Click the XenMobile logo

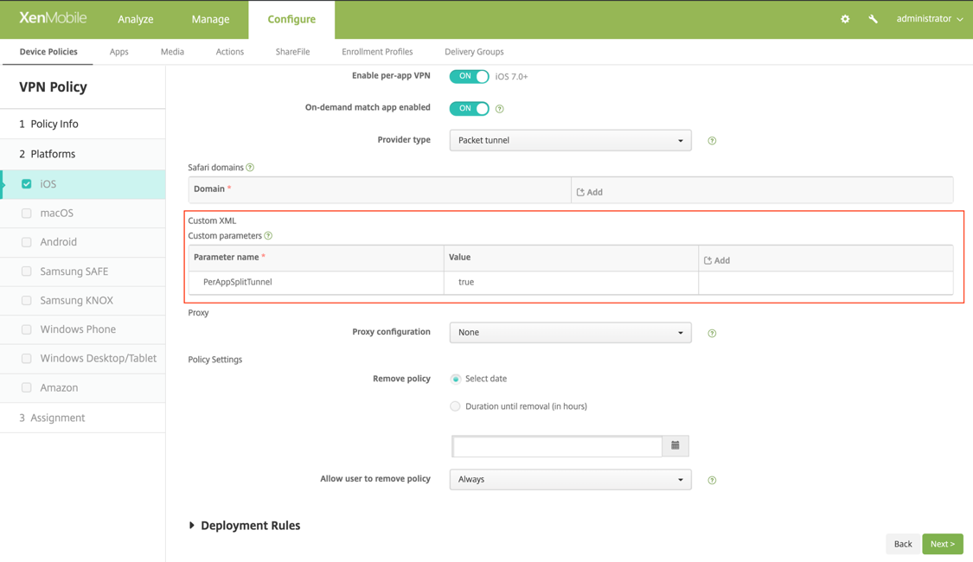[53, 18]
